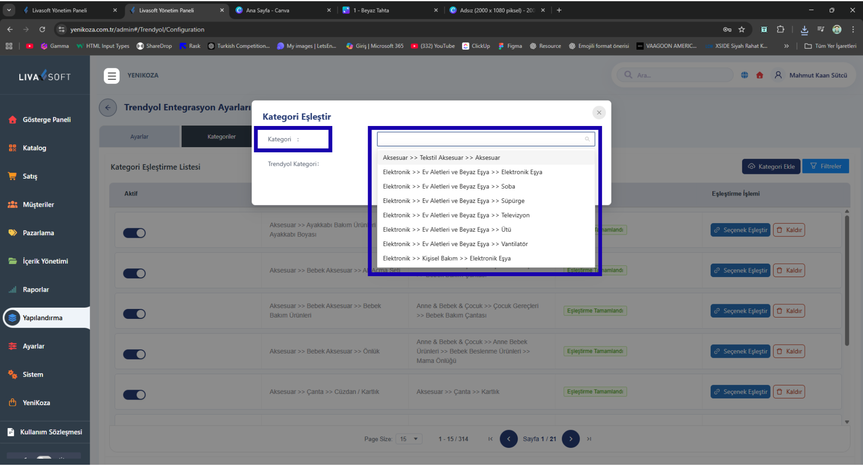The width and height of the screenshot is (863, 466).
Task: Go to next page arrow in pagination
Action: [x=570, y=439]
